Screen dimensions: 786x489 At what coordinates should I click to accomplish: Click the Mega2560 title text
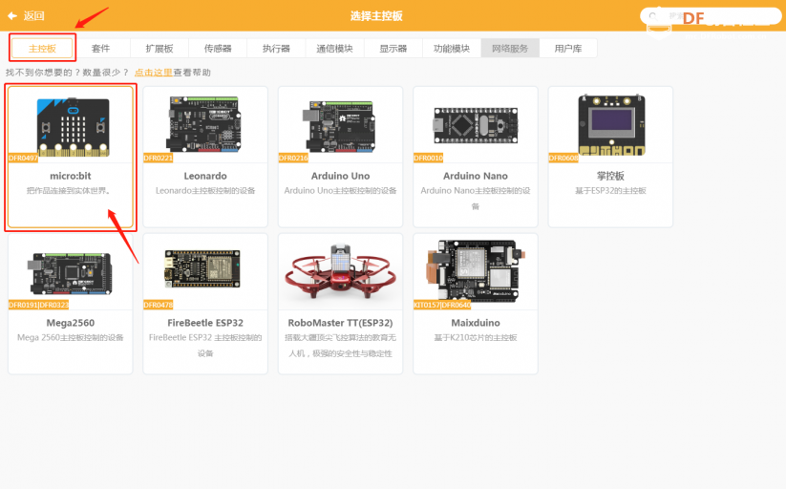coord(70,323)
